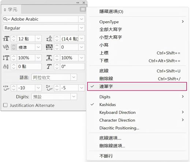Click the font size icon
This screenshot has width=190, height=162.
(x=6, y=39)
